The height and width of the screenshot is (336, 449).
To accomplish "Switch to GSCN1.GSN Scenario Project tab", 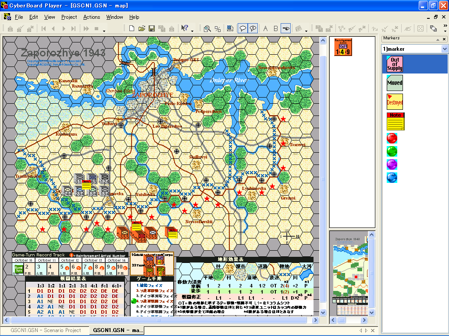I will pyautogui.click(x=46, y=330).
